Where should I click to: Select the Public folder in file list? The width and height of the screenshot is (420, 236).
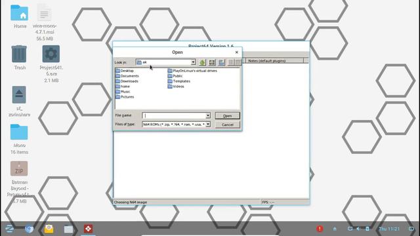[175, 76]
